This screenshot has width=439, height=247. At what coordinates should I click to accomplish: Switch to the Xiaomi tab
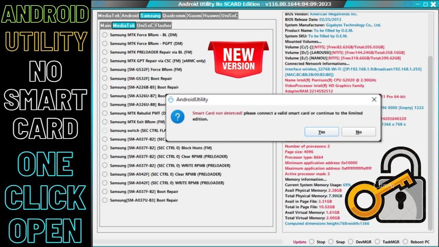point(194,16)
